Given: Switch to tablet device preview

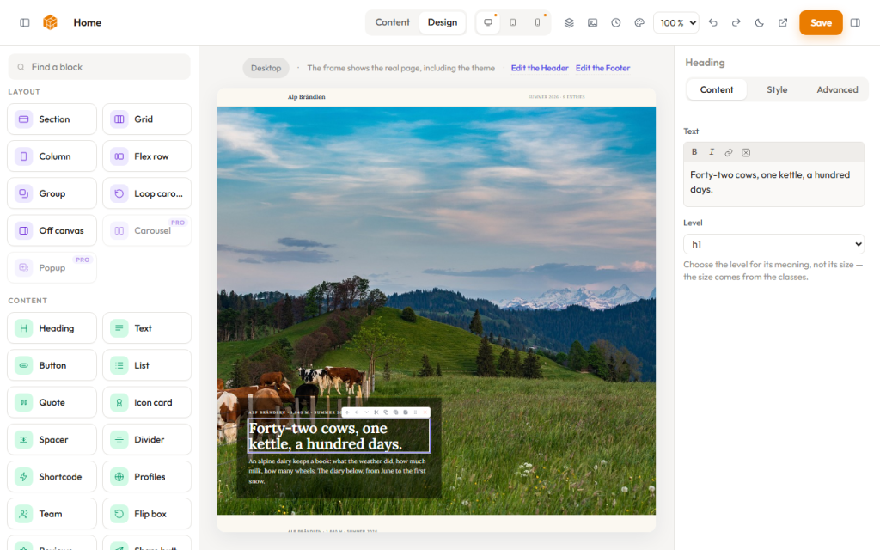Looking at the screenshot, I should tap(513, 22).
